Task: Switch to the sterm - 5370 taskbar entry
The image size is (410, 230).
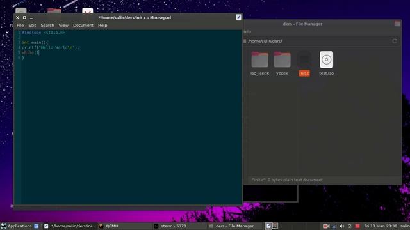Action: coord(170,226)
